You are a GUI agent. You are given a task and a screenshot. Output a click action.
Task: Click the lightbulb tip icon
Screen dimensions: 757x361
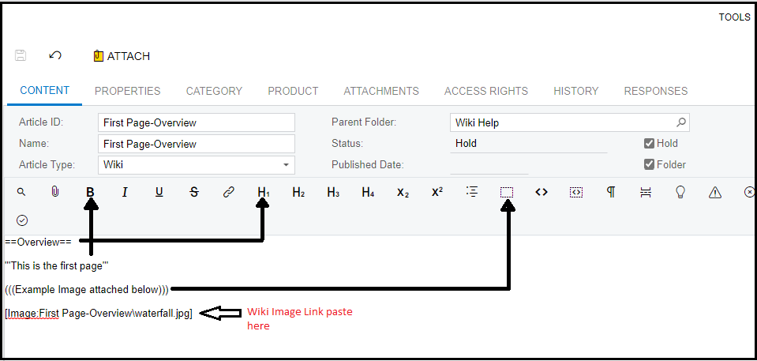pos(680,192)
